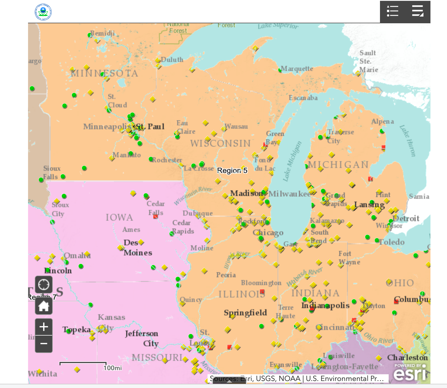Expand the bottom attribute table arrow
Screen dimensions: 447x388
coord(229,380)
